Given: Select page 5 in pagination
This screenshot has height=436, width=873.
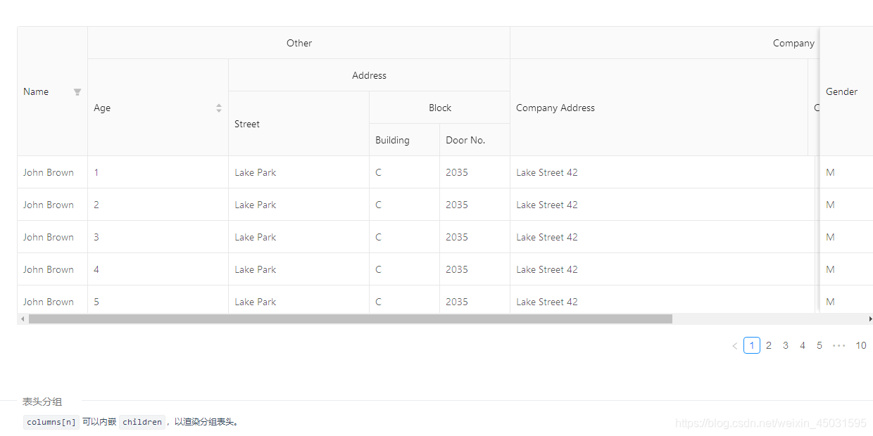Looking at the screenshot, I should click(x=819, y=345).
